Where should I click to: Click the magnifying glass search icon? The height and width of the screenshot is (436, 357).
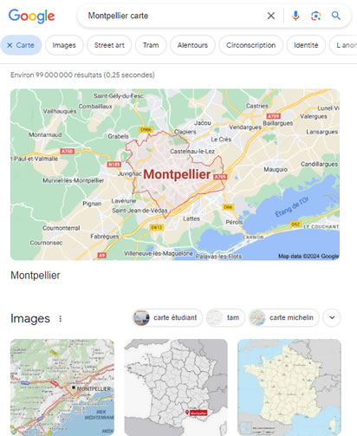click(336, 16)
